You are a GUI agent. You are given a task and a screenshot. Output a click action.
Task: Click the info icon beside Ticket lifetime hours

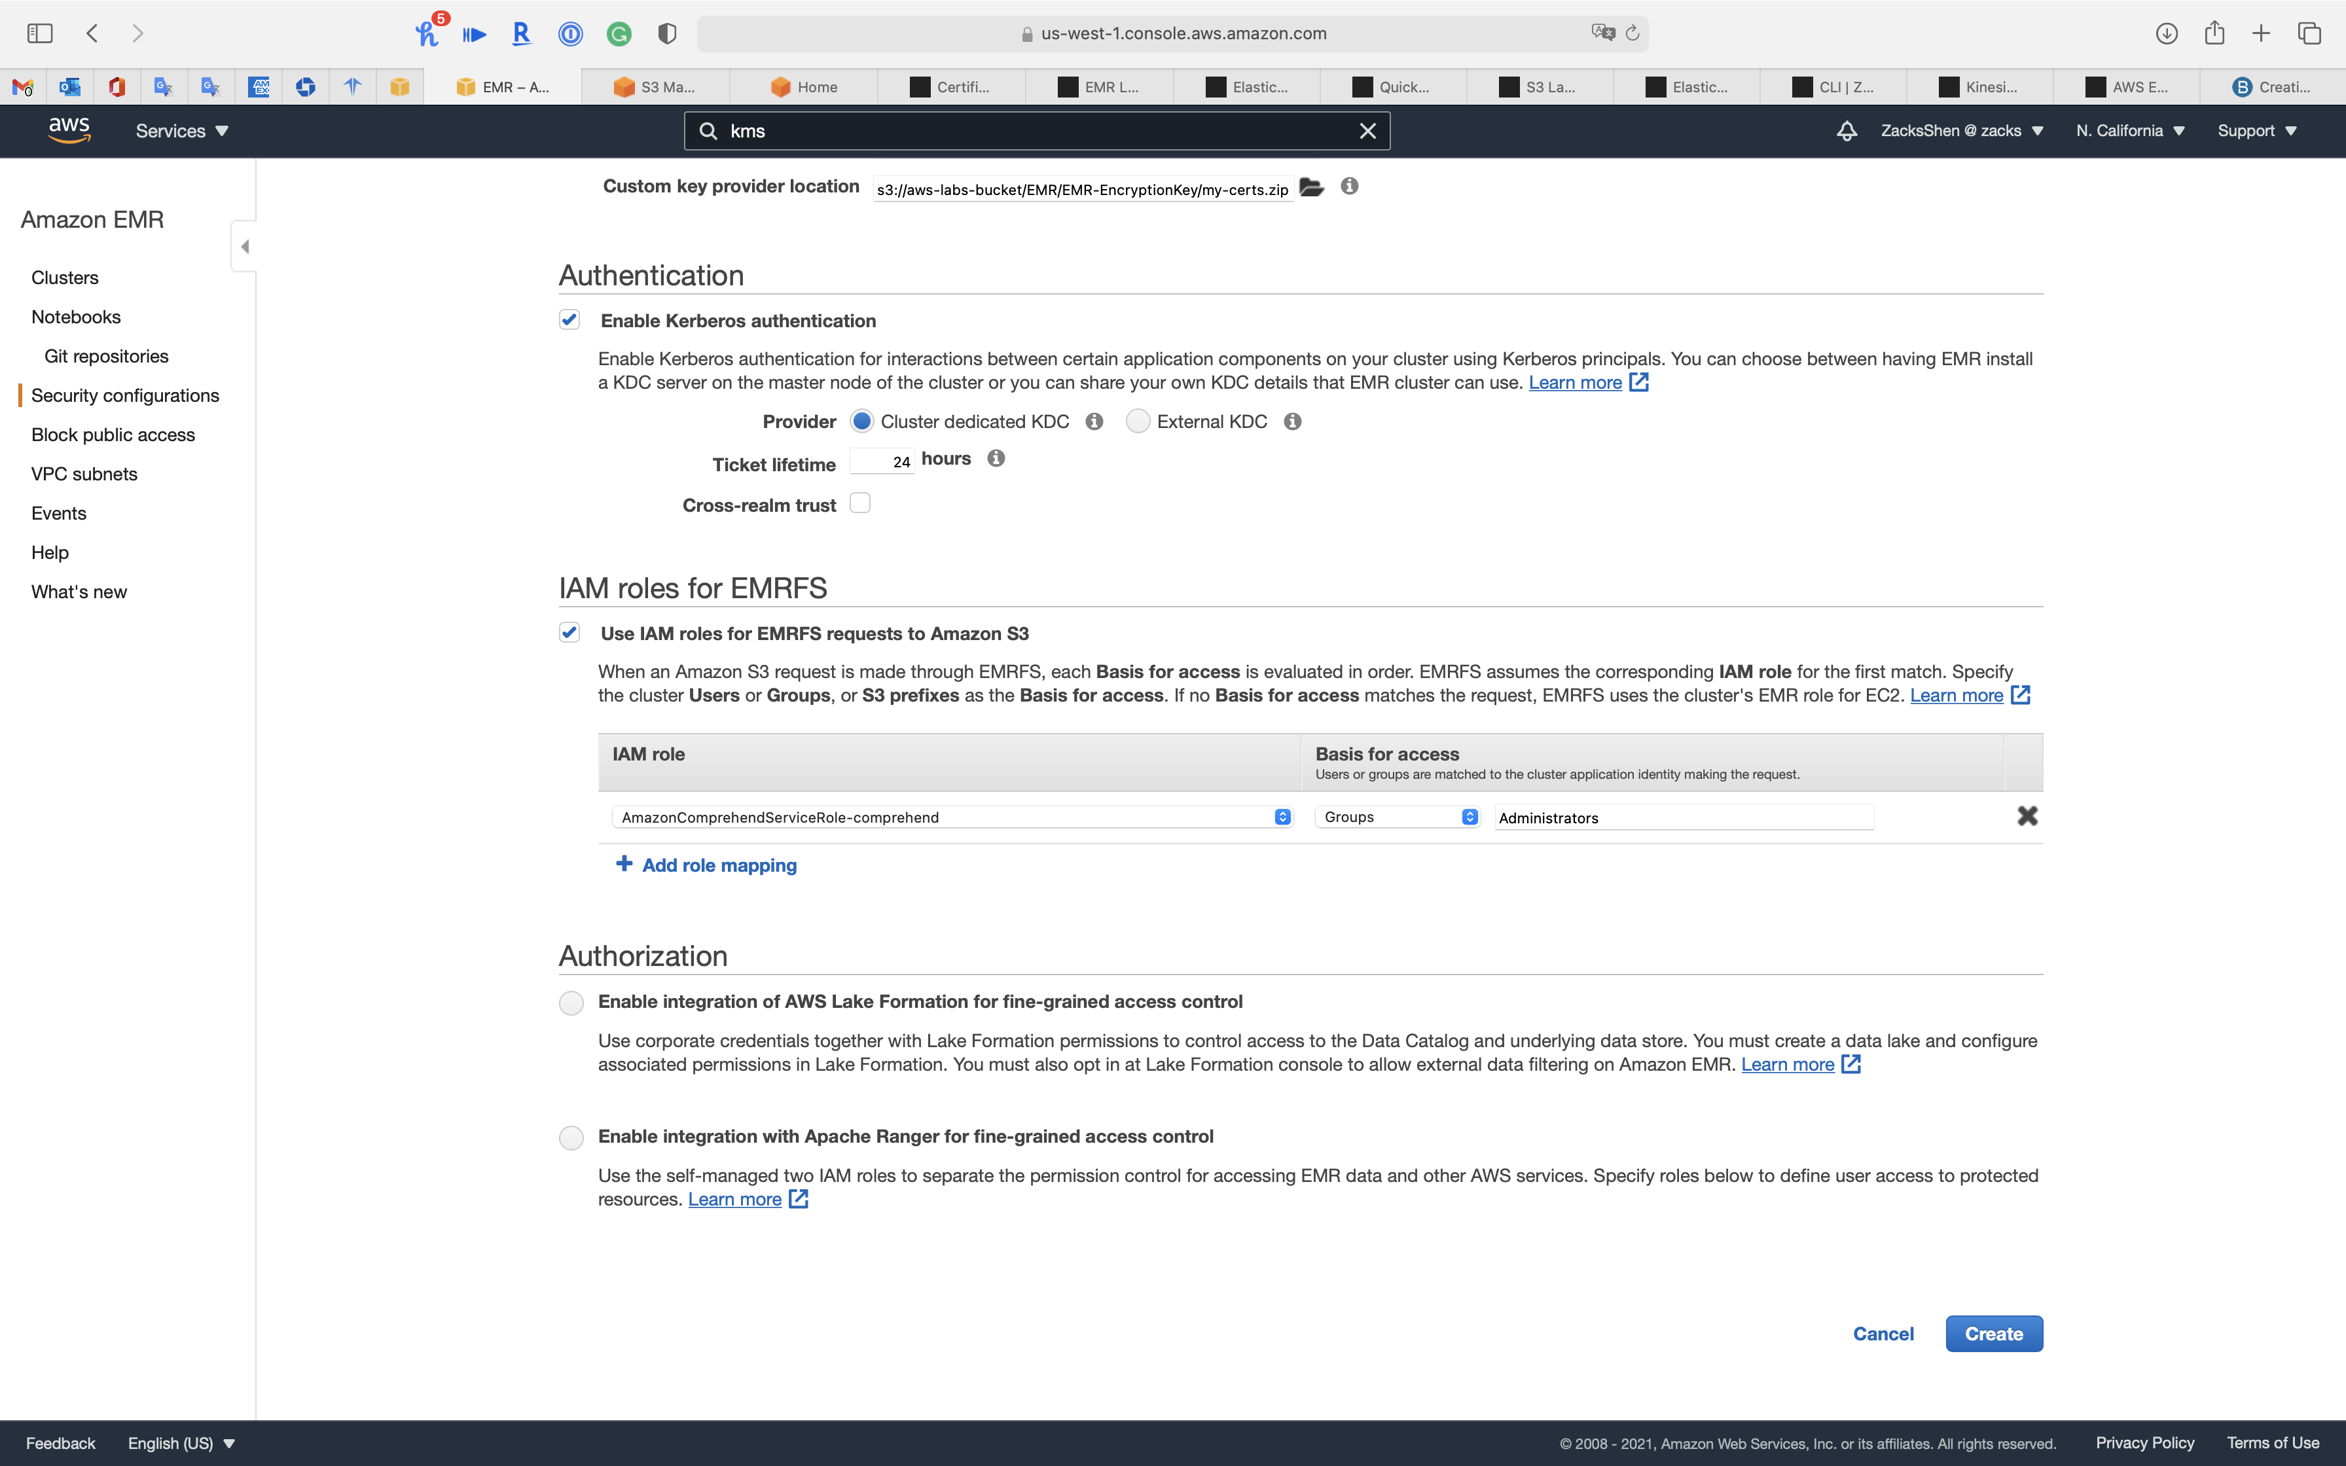[x=996, y=459]
